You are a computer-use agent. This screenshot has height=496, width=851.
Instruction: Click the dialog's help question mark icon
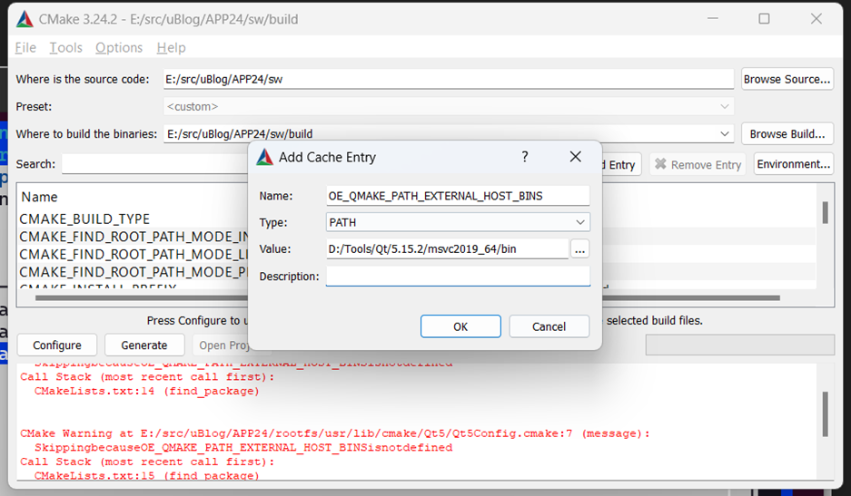point(525,157)
